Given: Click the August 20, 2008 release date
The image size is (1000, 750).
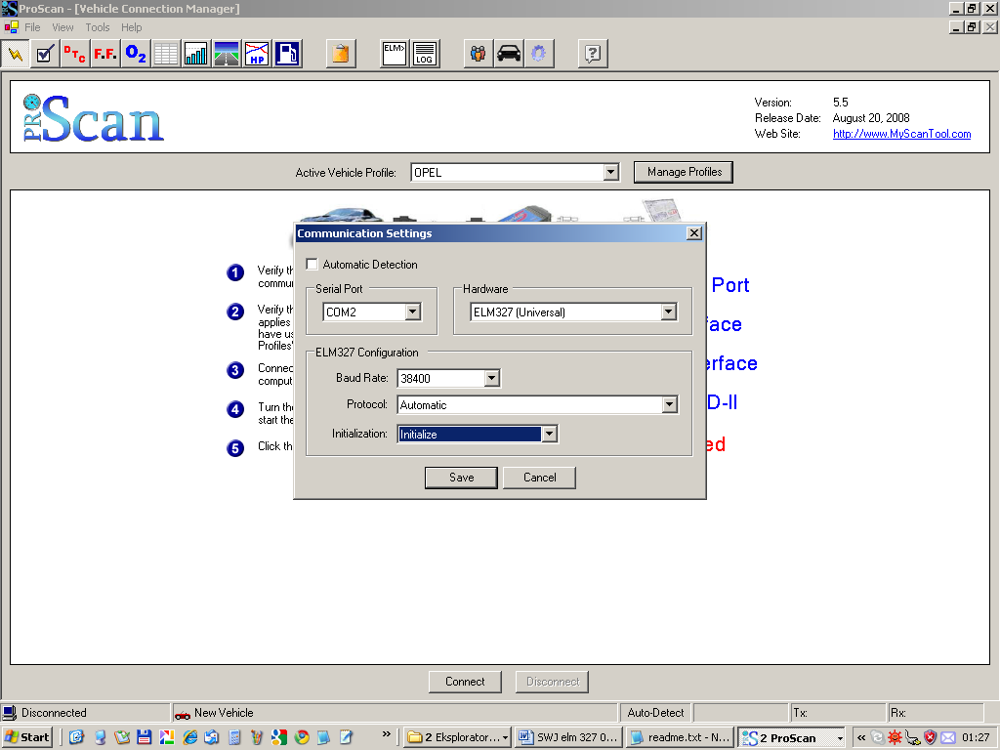Looking at the screenshot, I should tap(871, 118).
